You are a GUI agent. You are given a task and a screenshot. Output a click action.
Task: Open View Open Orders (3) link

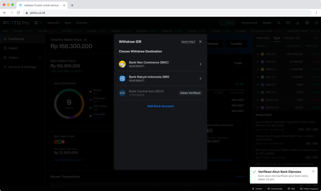coord(69,160)
